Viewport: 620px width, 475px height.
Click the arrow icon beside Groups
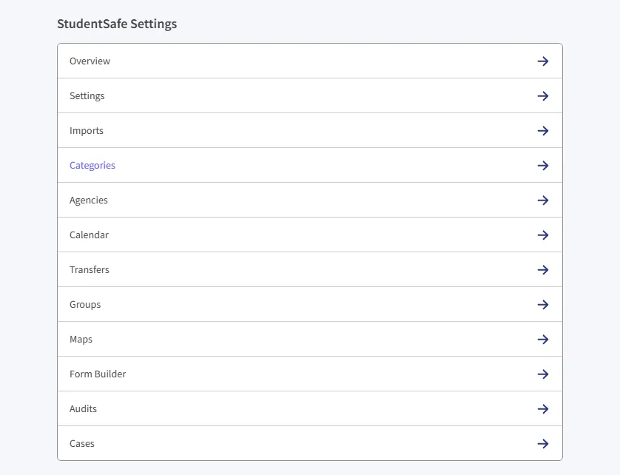[543, 305]
